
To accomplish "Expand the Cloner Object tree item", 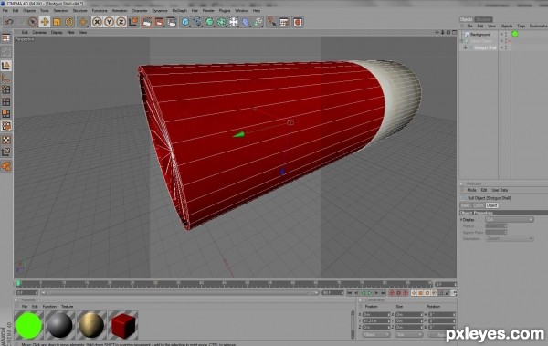I will (462, 41).
